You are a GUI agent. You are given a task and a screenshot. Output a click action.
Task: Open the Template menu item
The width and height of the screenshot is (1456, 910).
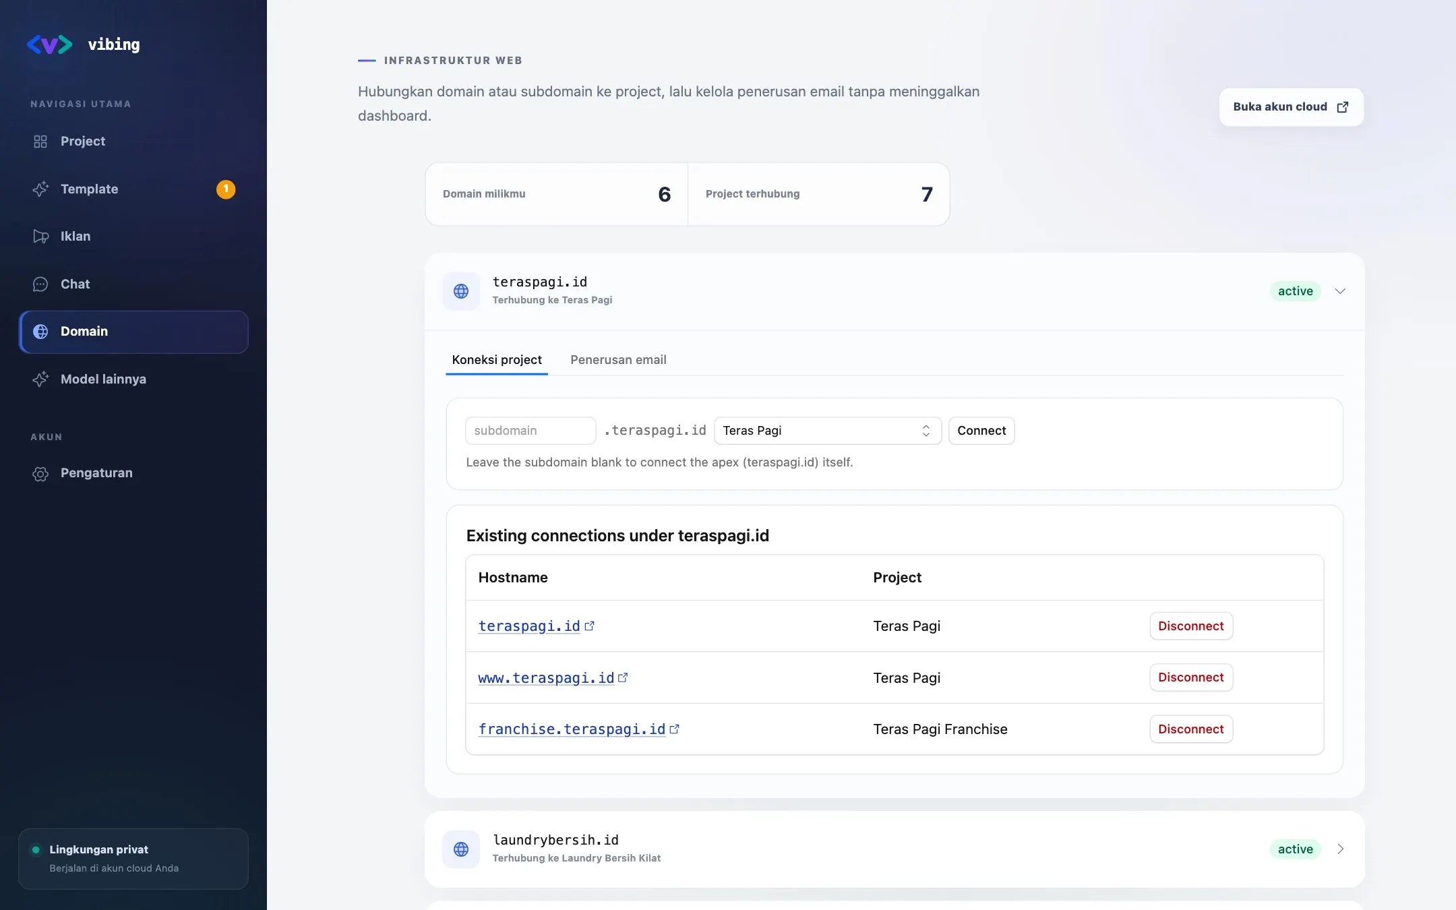[x=133, y=189]
